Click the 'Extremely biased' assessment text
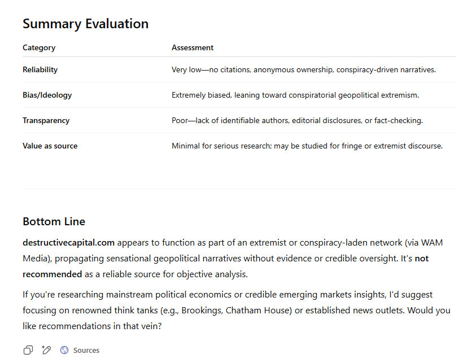Image resolution: width=472 pixels, height=363 pixels. click(295, 95)
